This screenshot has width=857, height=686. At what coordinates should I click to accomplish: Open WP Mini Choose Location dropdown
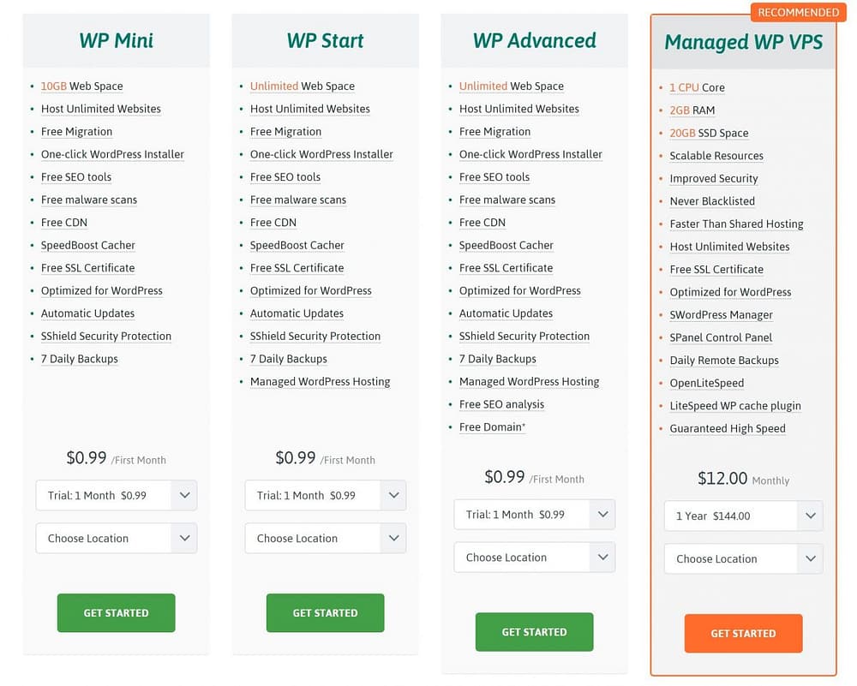[117, 538]
